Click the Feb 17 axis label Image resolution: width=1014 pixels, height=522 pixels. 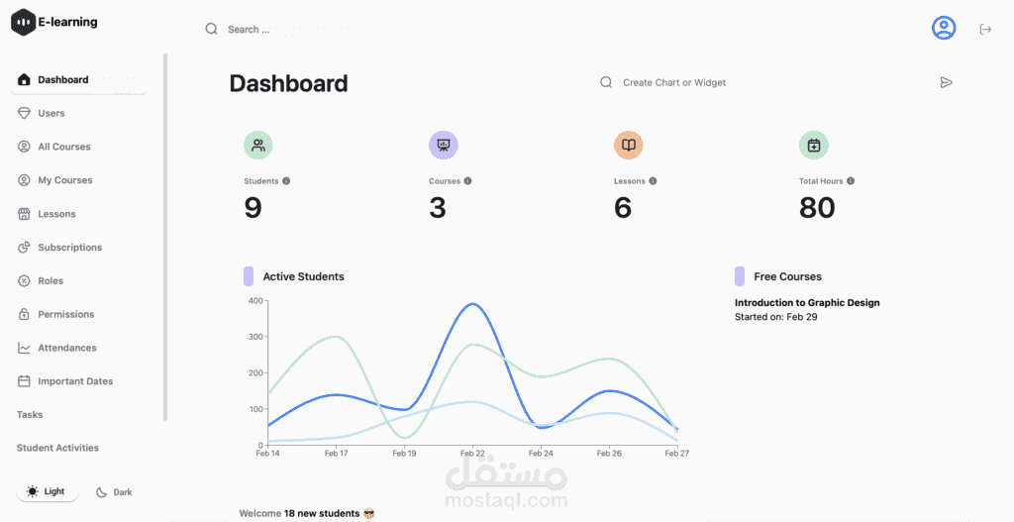pos(336,454)
